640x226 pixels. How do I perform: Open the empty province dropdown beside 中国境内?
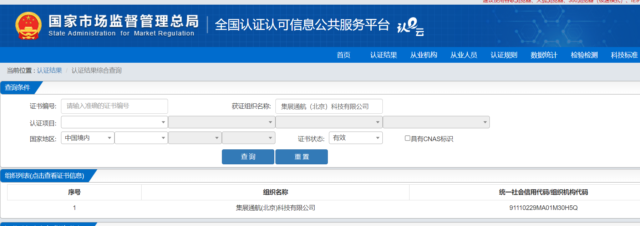point(141,138)
